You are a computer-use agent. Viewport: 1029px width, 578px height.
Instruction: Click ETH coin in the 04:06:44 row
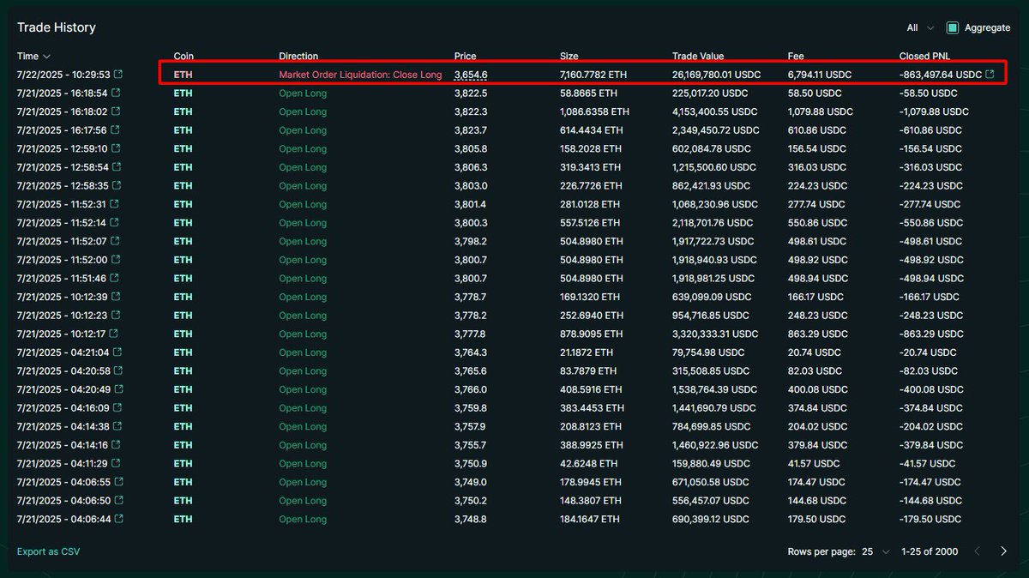click(x=184, y=519)
